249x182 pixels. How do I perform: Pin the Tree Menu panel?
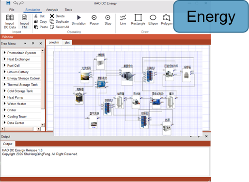point(33,44)
